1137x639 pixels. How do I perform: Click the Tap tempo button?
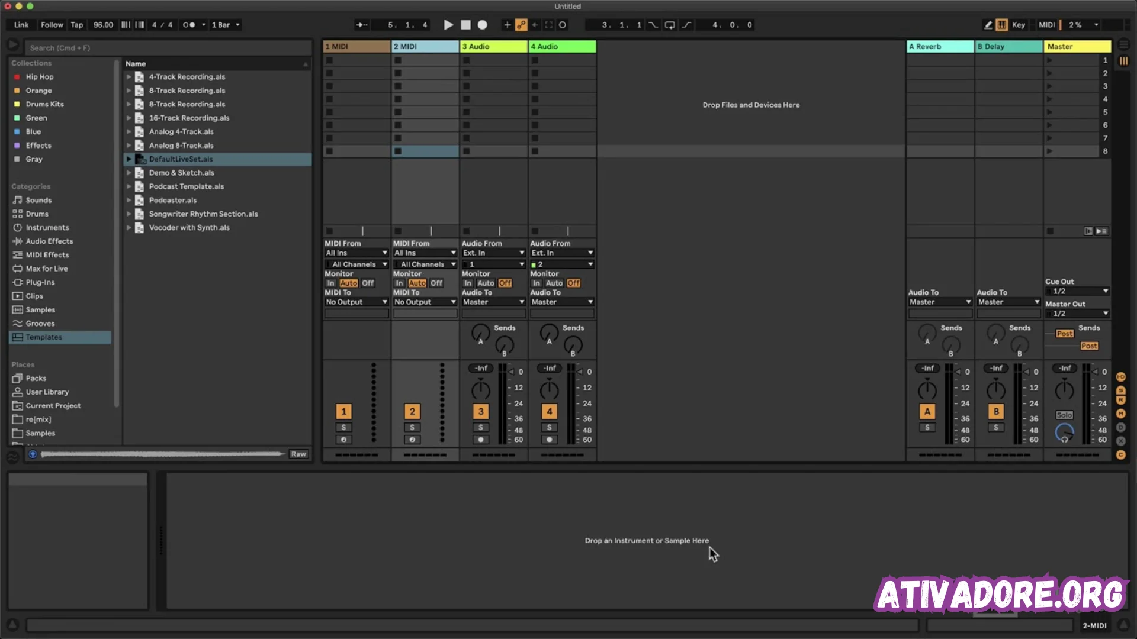(x=77, y=25)
